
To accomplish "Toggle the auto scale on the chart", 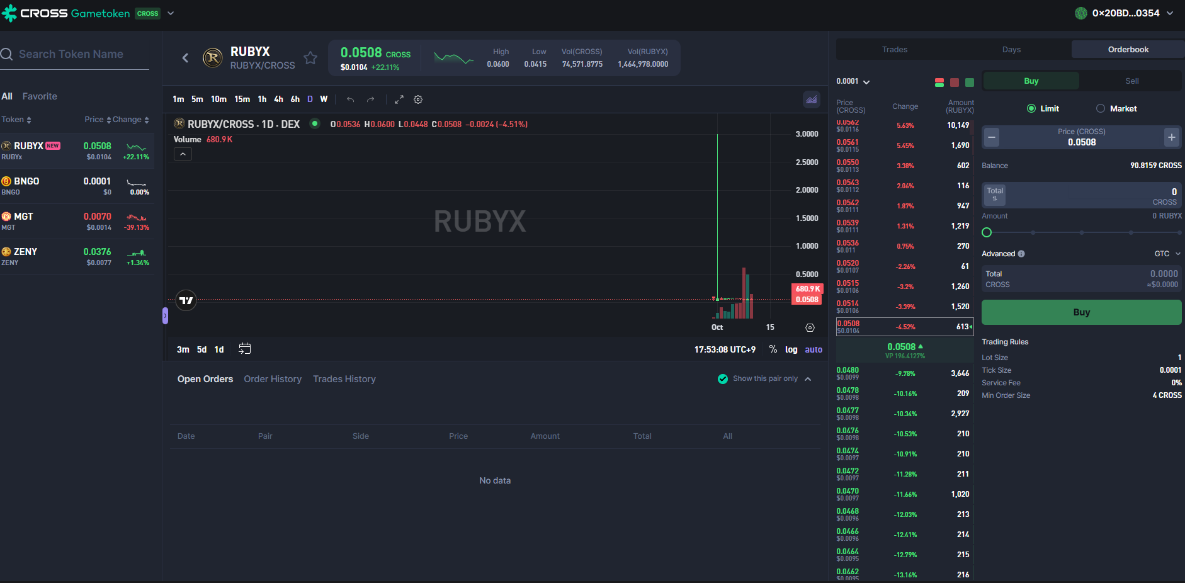I will coord(814,349).
